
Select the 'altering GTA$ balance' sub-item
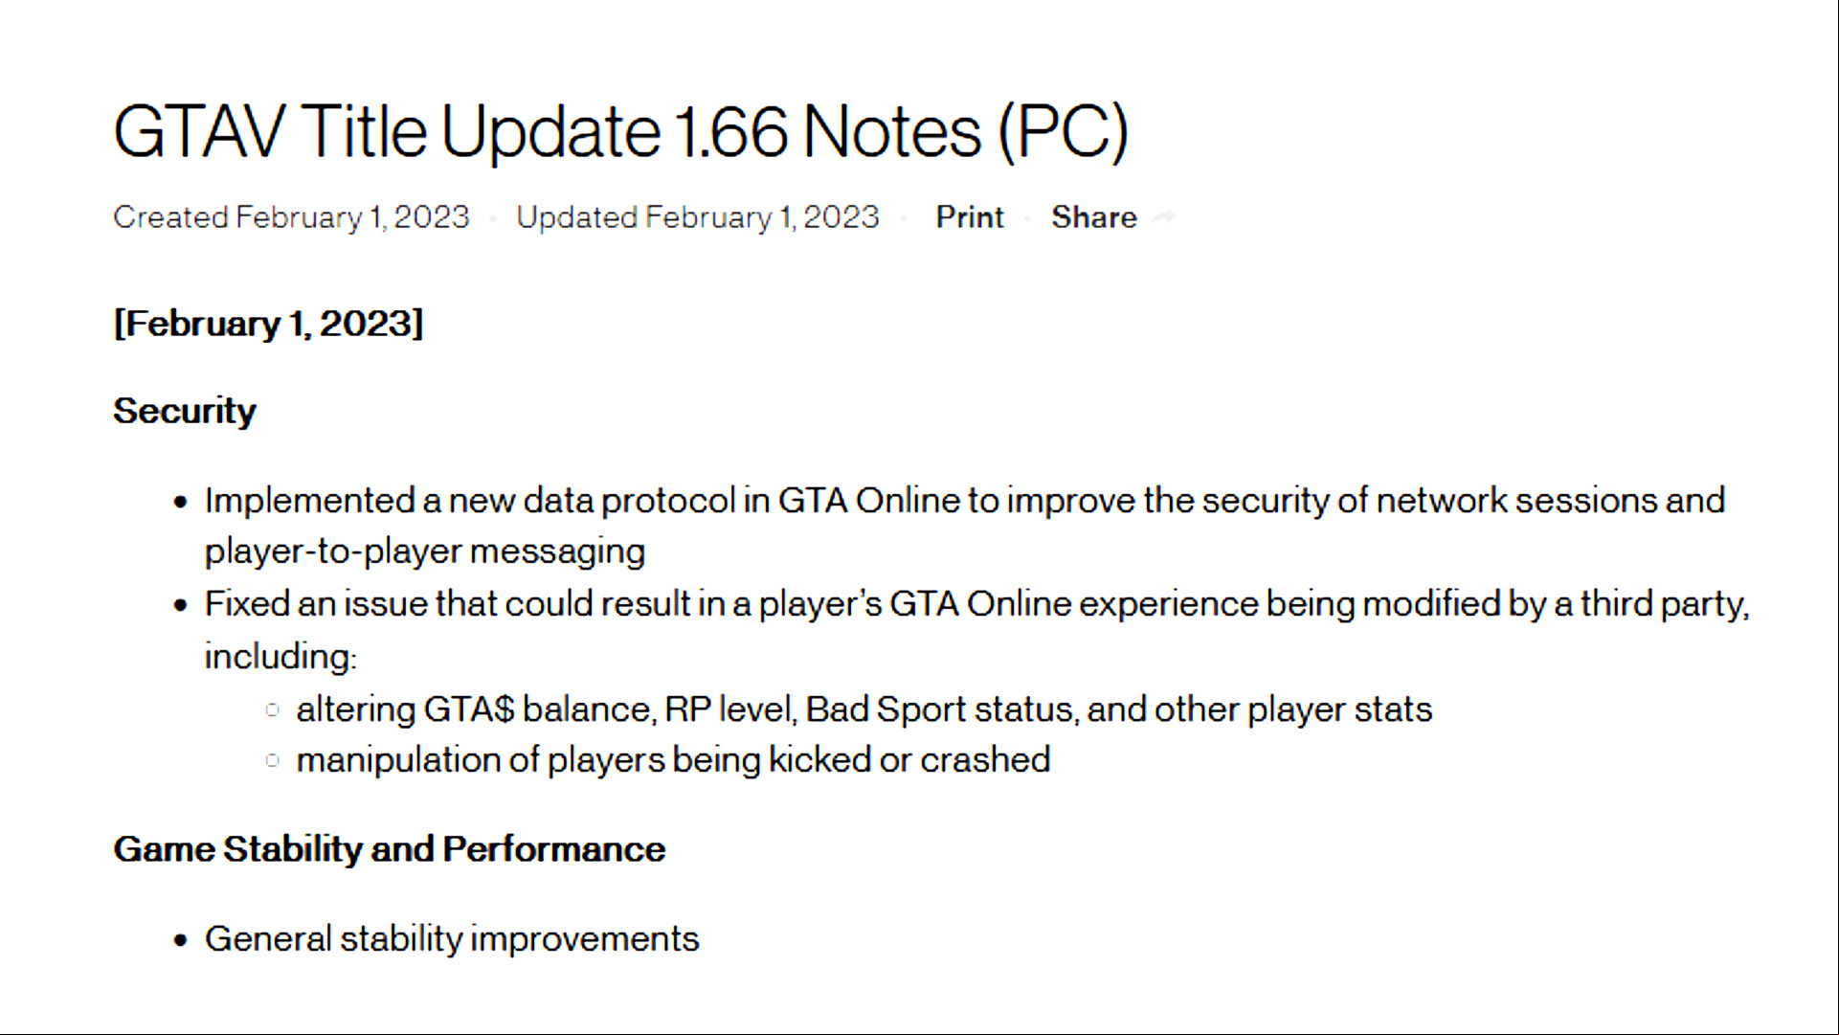[864, 709]
